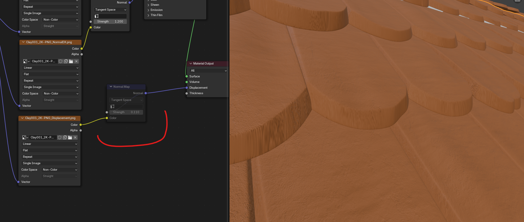Click new image copy icon in NormalDX node
Image resolution: width=524 pixels, height=222 pixels.
tap(66, 61)
